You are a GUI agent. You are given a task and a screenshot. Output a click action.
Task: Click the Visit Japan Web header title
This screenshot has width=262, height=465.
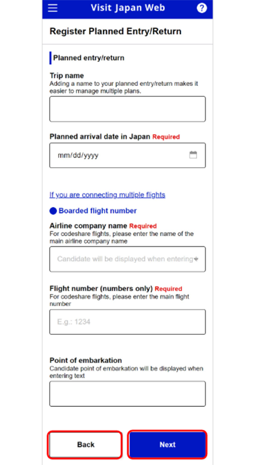[x=128, y=8]
